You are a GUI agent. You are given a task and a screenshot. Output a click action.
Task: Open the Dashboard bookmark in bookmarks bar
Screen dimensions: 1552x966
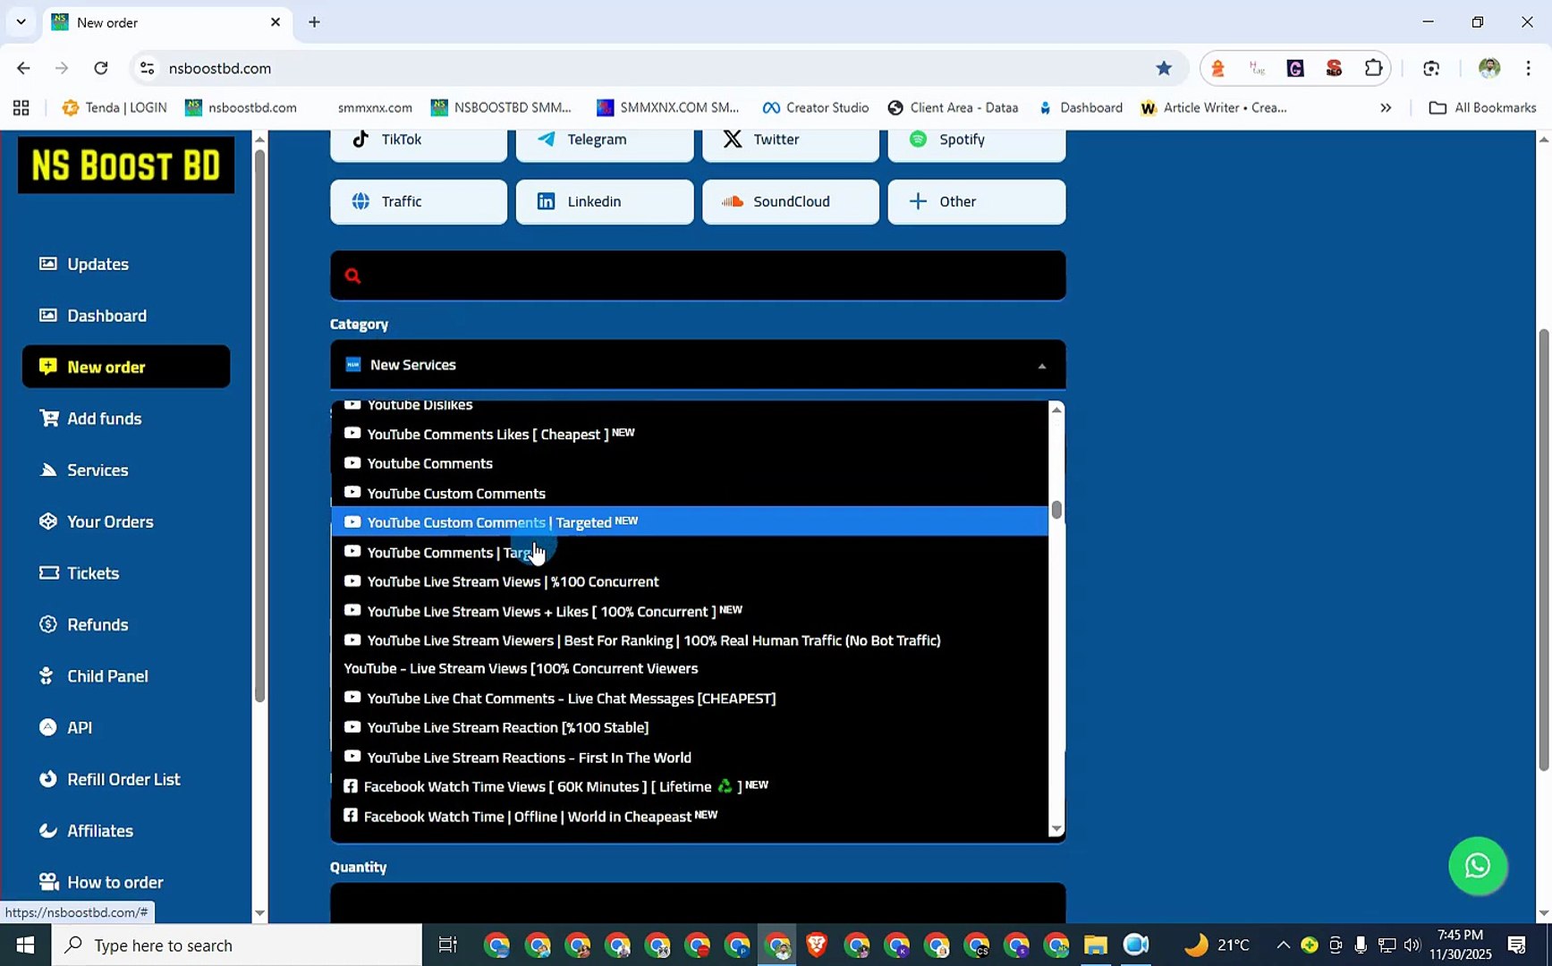click(x=1081, y=107)
